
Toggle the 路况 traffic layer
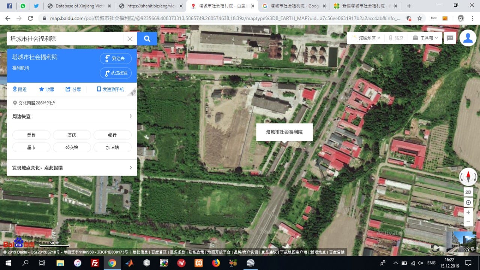click(396, 38)
